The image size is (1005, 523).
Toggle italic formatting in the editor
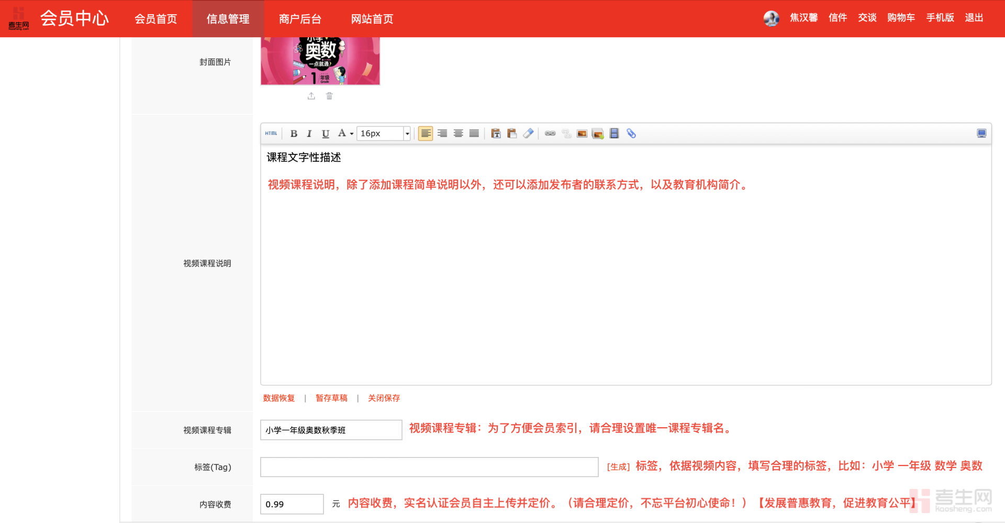point(309,133)
